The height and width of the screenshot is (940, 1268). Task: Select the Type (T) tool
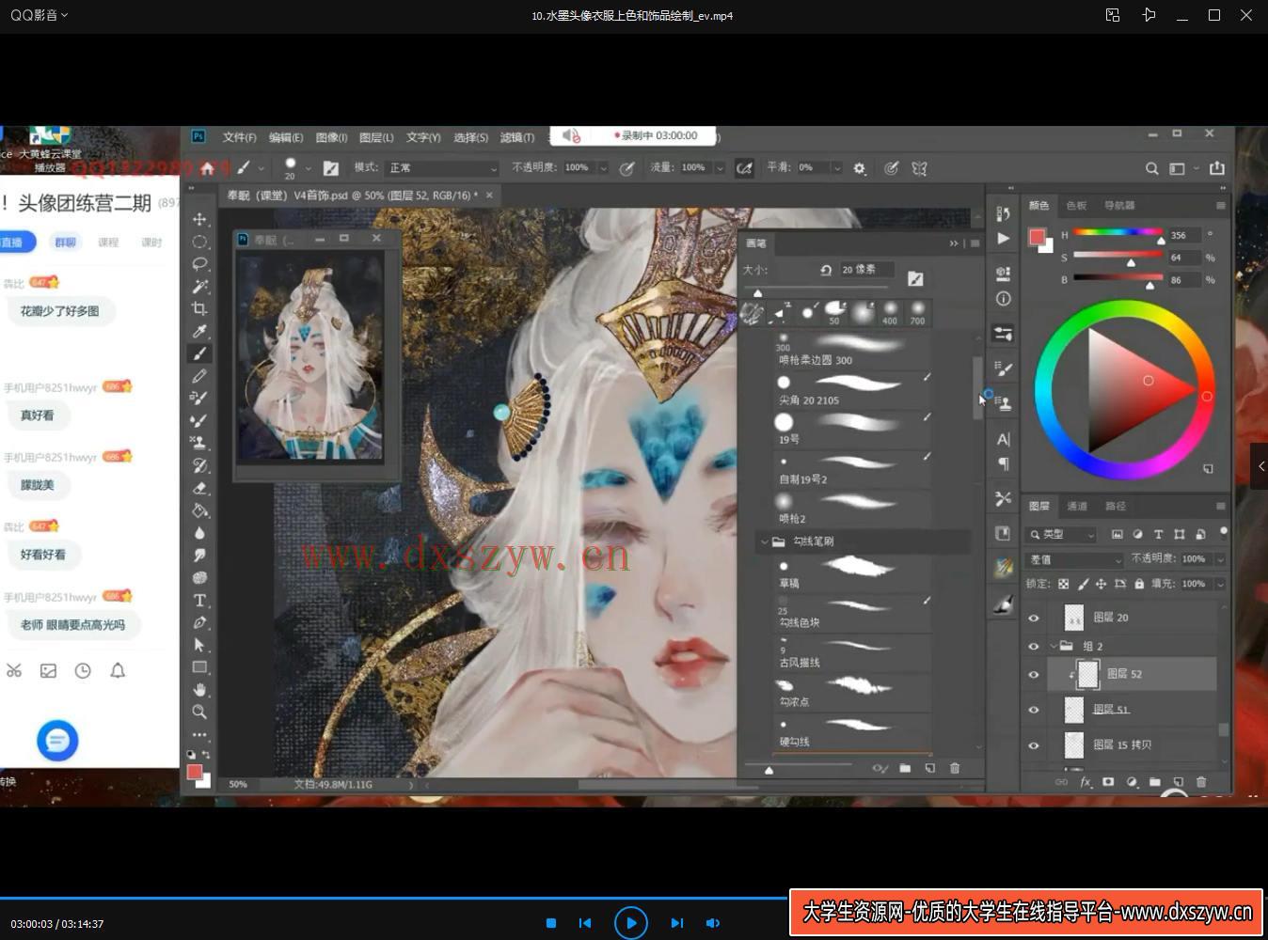199,601
